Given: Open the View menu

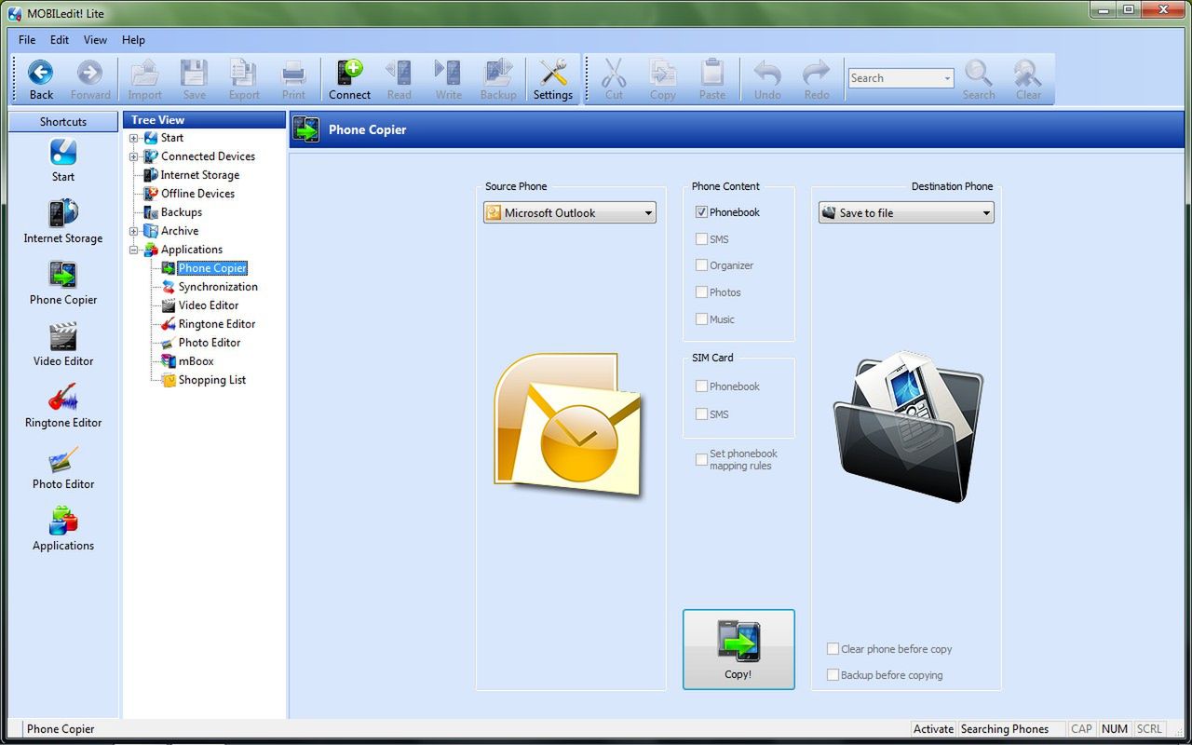Looking at the screenshot, I should click(95, 40).
